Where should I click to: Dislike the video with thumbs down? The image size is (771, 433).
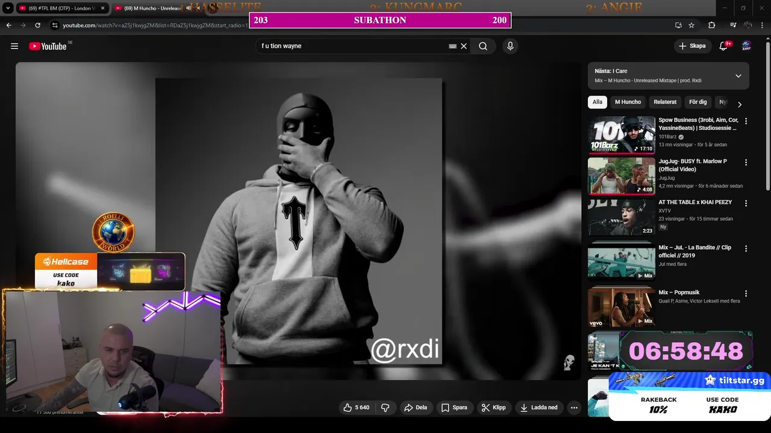[x=385, y=408]
